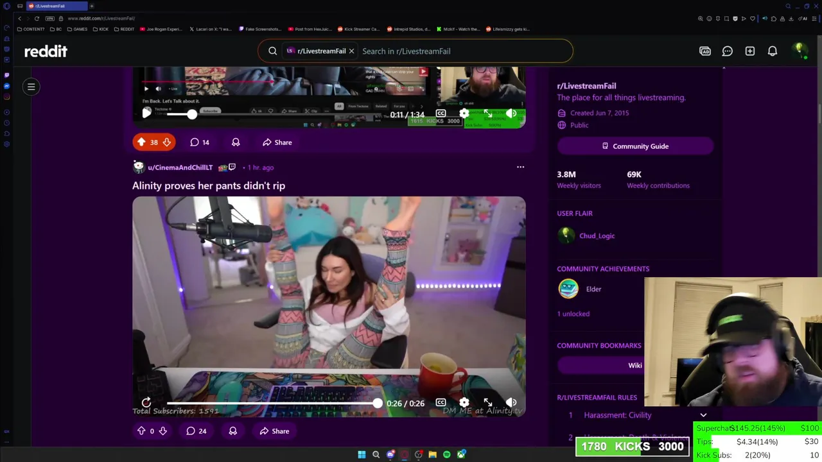Create a new post with plus icon

click(749, 51)
